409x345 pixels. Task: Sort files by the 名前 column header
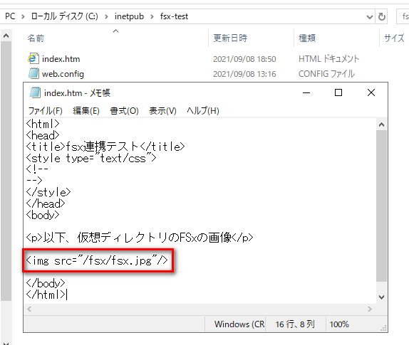(x=36, y=38)
